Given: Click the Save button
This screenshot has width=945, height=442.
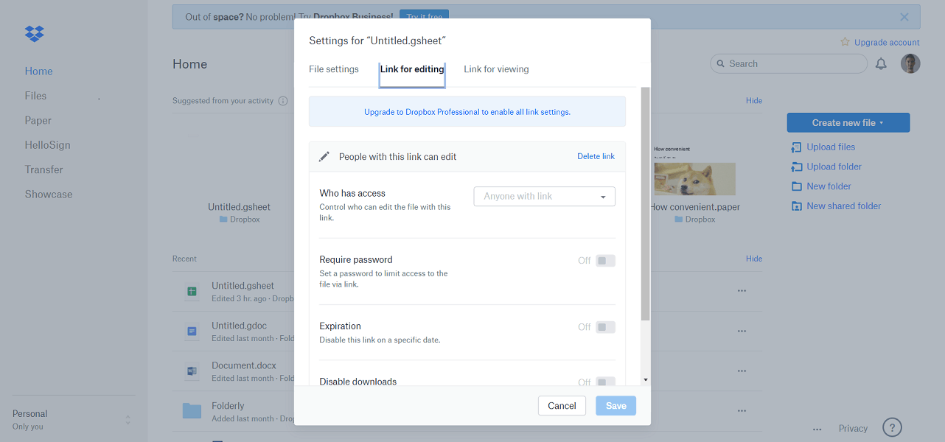Looking at the screenshot, I should (616, 406).
